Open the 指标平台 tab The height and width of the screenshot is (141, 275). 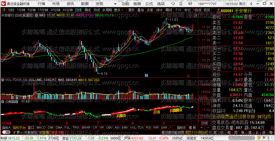tap(19, 127)
